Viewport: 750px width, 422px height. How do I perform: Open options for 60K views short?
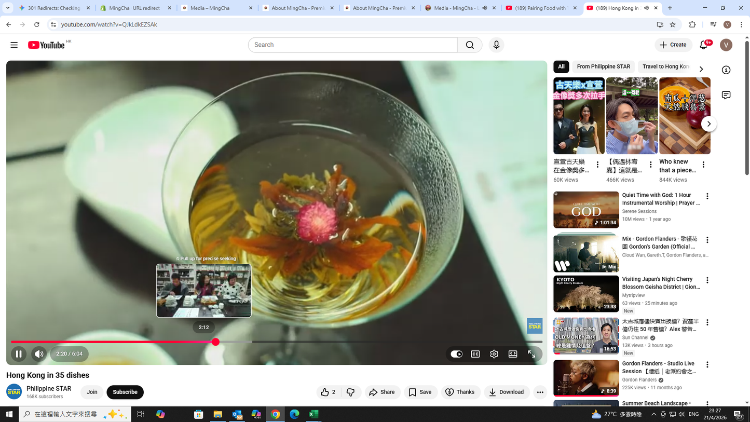click(x=597, y=165)
